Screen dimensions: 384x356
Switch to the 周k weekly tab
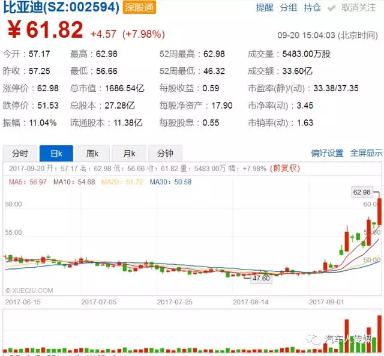pos(92,153)
